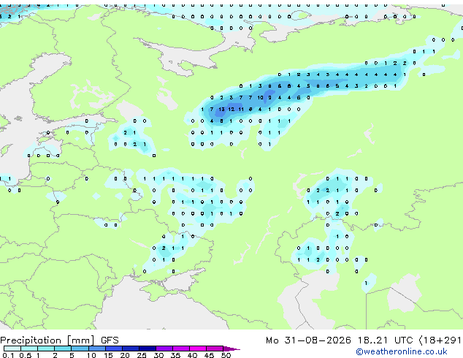
Task: Select the 2–5 mm legend color swatch
Action: click(x=63, y=349)
